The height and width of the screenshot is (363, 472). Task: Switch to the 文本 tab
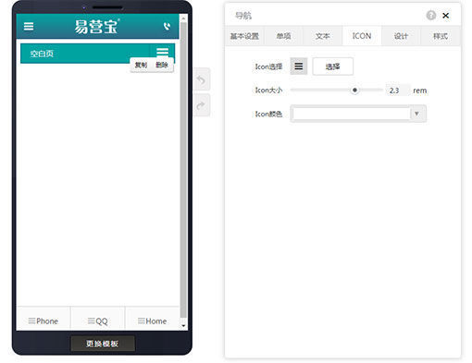click(x=323, y=36)
